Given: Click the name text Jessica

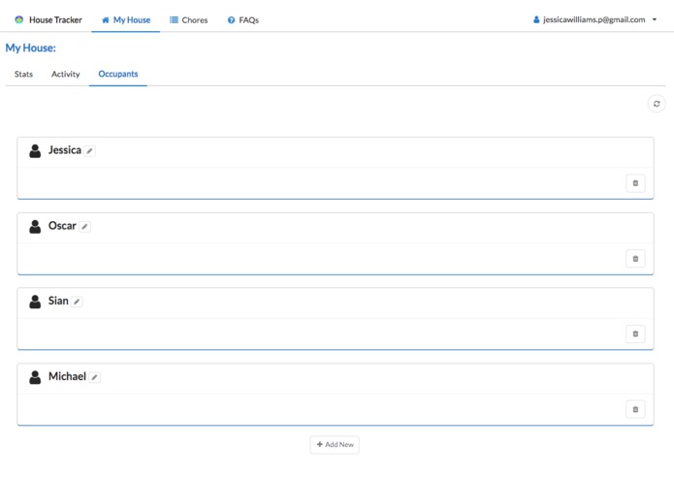Looking at the screenshot, I should click(64, 150).
